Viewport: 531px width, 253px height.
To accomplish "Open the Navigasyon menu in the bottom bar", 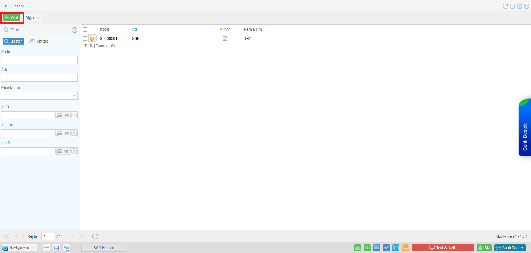I will [19, 248].
